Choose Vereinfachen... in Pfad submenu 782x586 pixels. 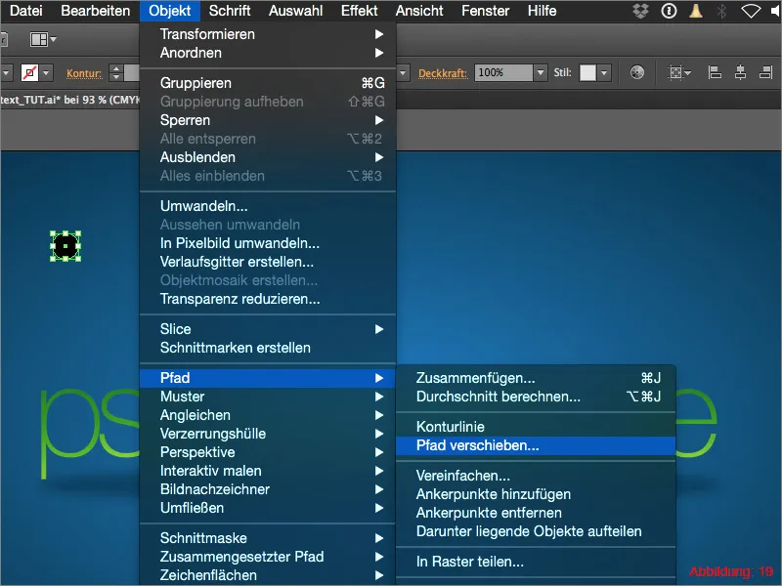point(536,476)
